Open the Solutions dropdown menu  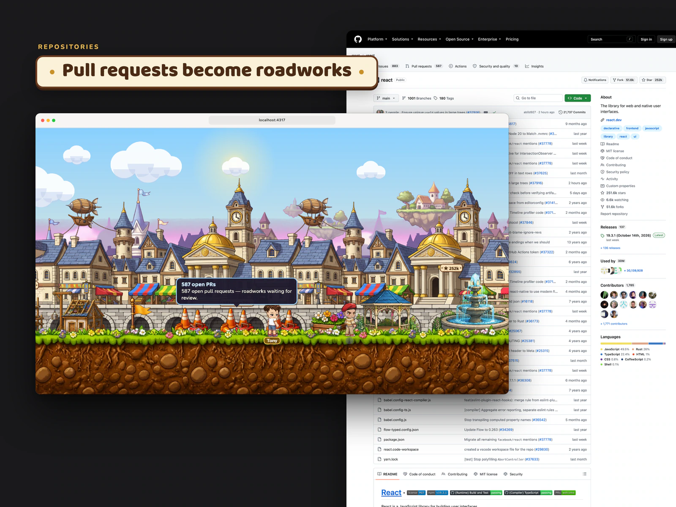pos(402,39)
